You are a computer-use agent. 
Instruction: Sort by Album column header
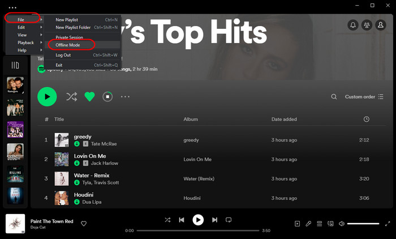191,119
